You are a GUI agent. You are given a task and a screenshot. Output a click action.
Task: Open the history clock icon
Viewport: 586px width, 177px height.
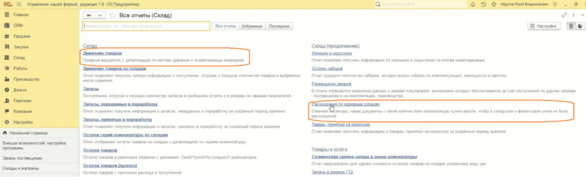pos(483,4)
